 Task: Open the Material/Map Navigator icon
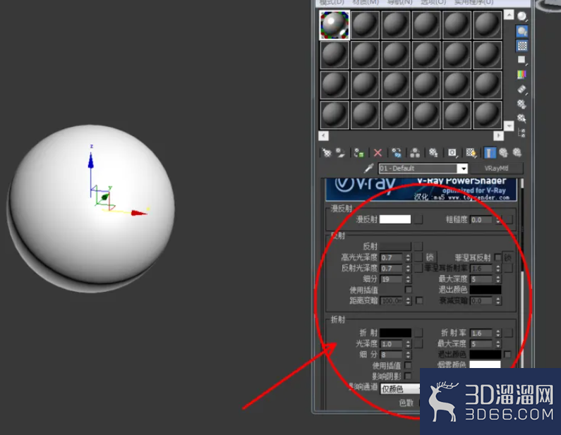[x=522, y=133]
